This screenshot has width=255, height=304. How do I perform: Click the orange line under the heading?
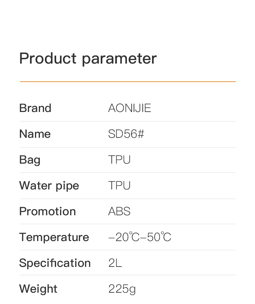(x=127, y=82)
